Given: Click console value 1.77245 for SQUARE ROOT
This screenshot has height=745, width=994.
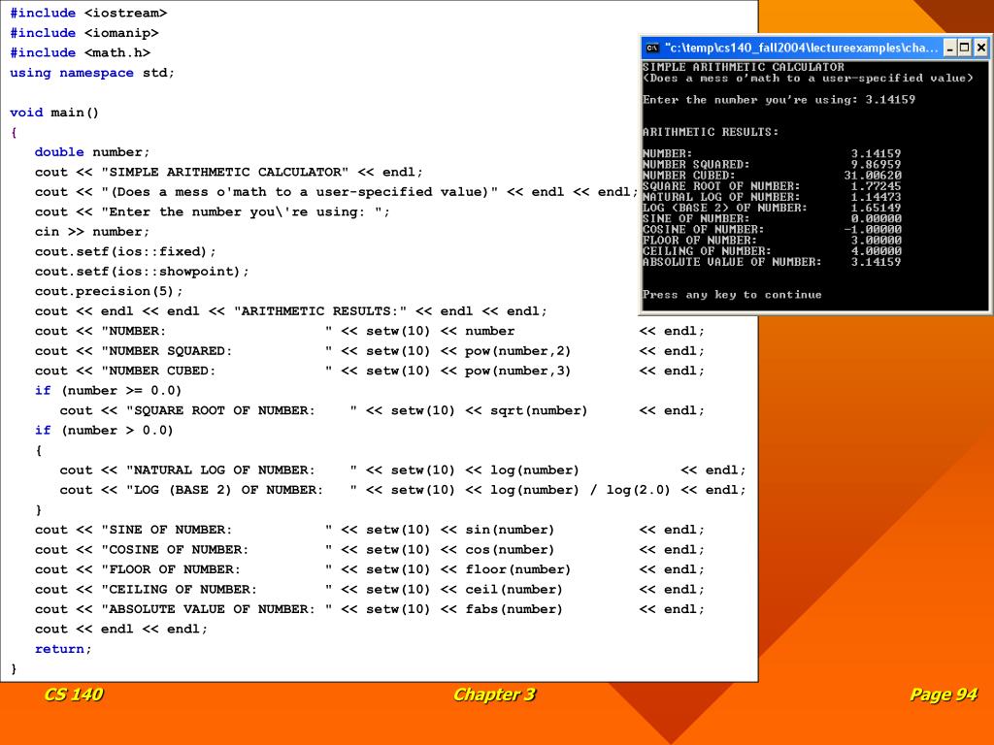Looking at the screenshot, I should click(876, 185).
